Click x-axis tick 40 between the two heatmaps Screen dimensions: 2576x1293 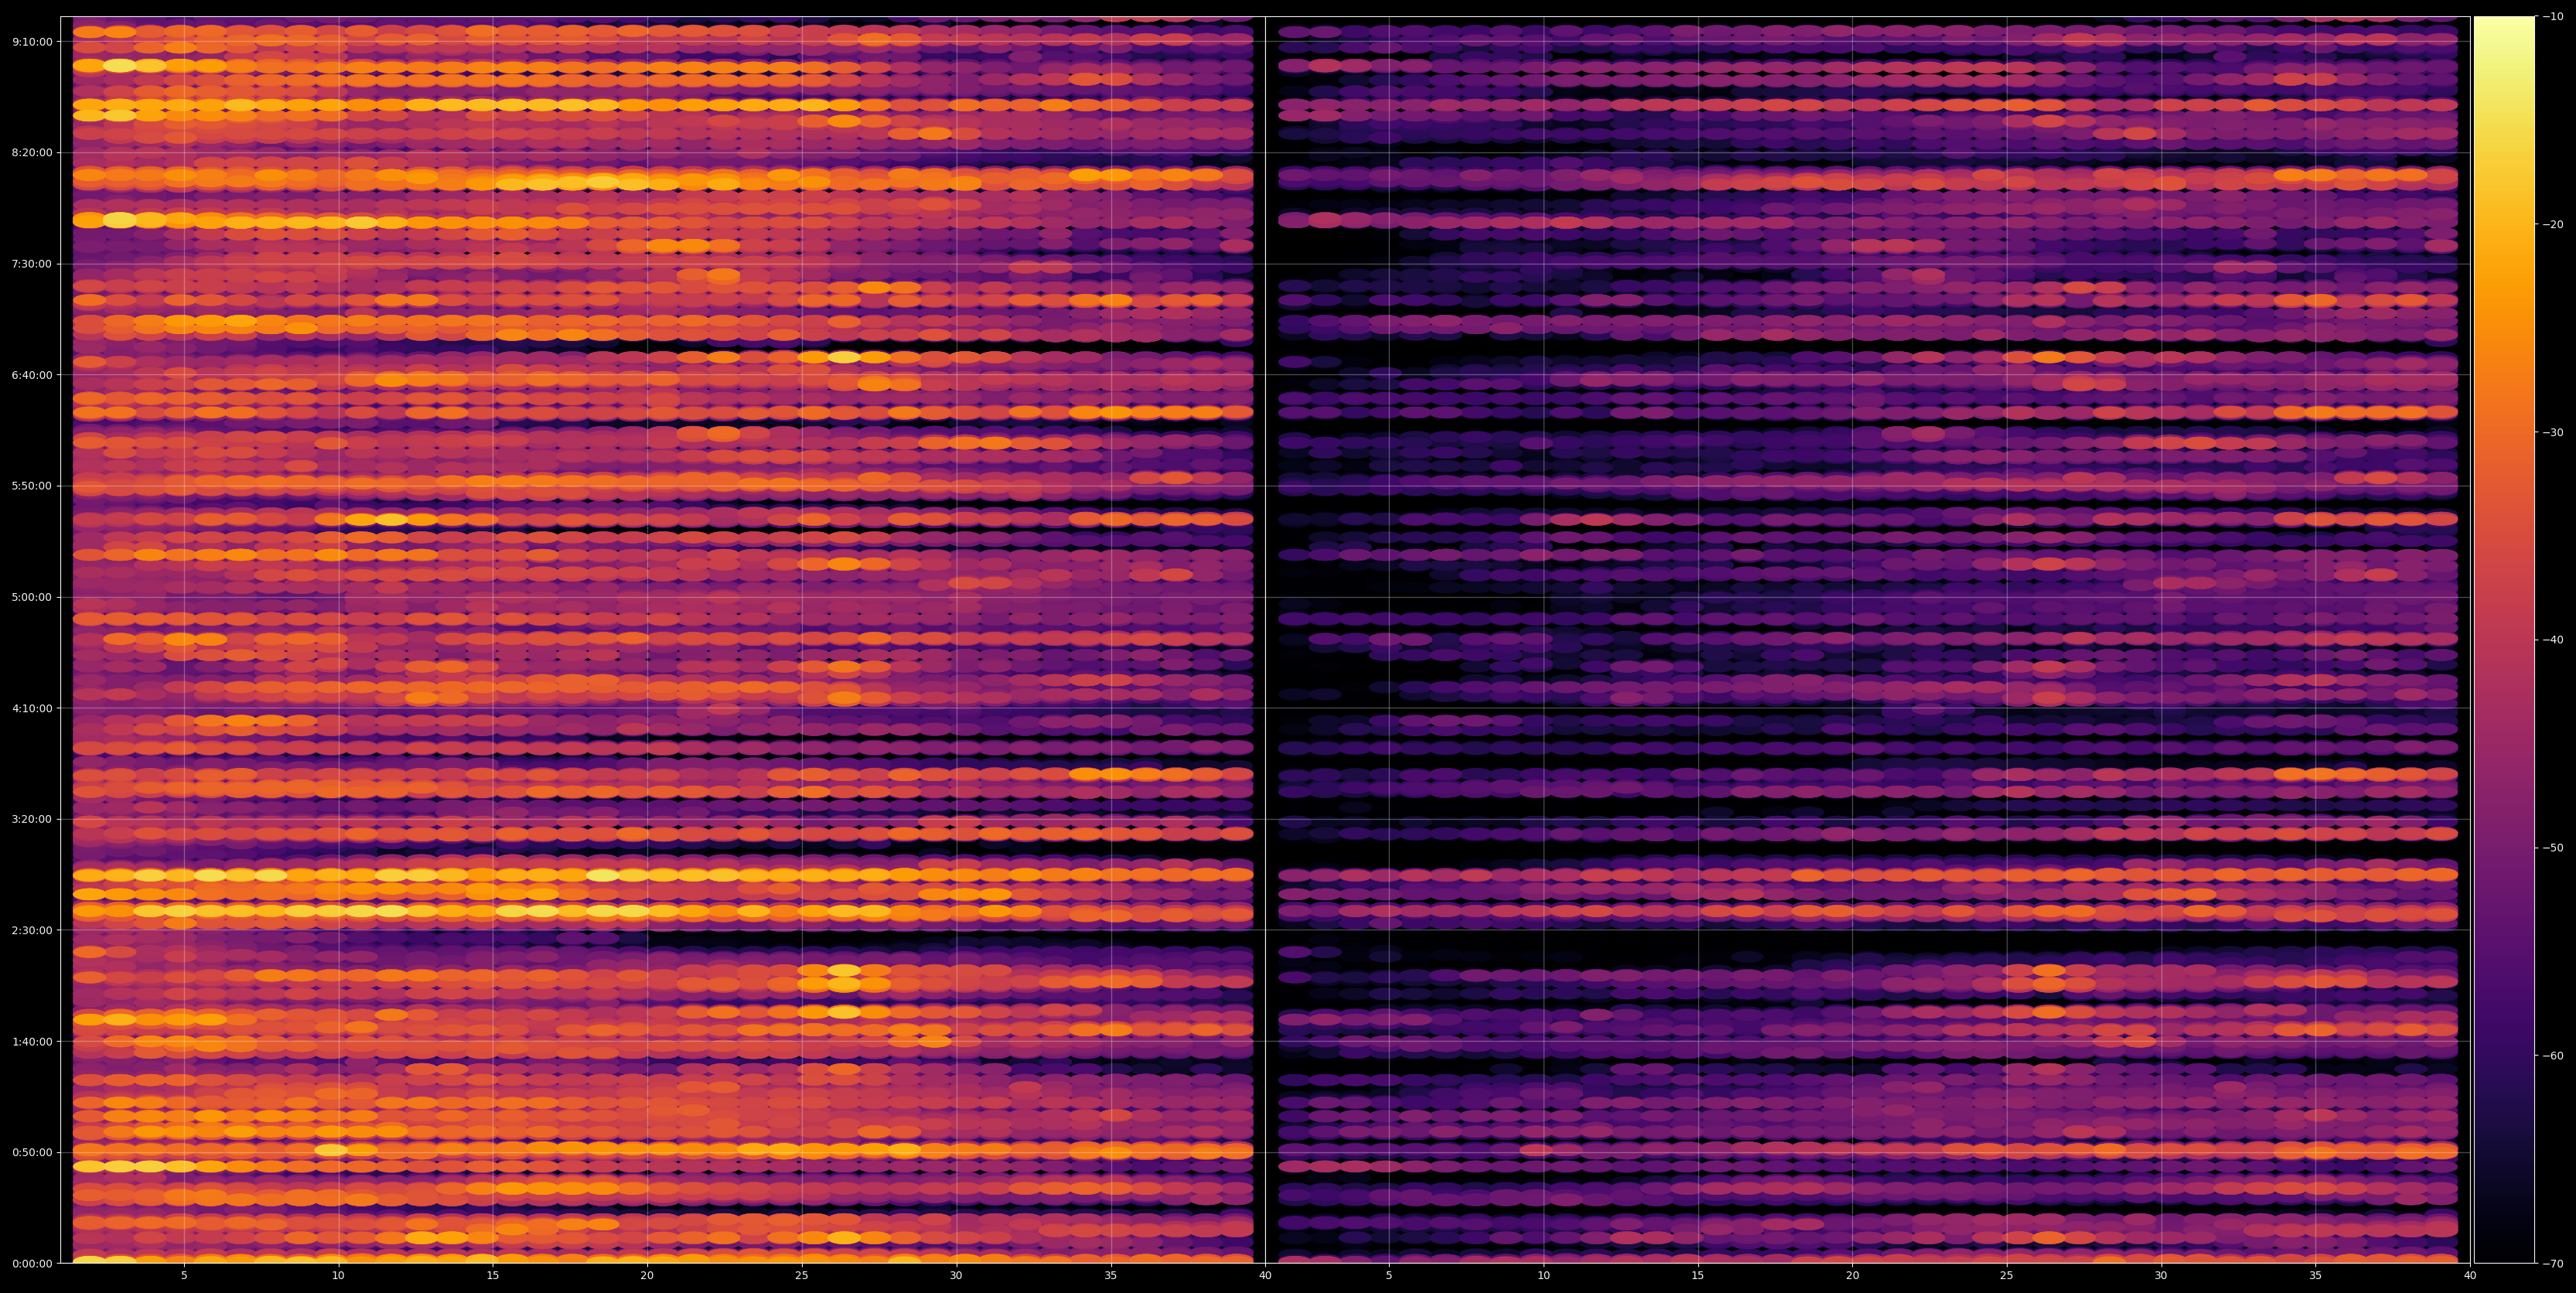click(1265, 1276)
